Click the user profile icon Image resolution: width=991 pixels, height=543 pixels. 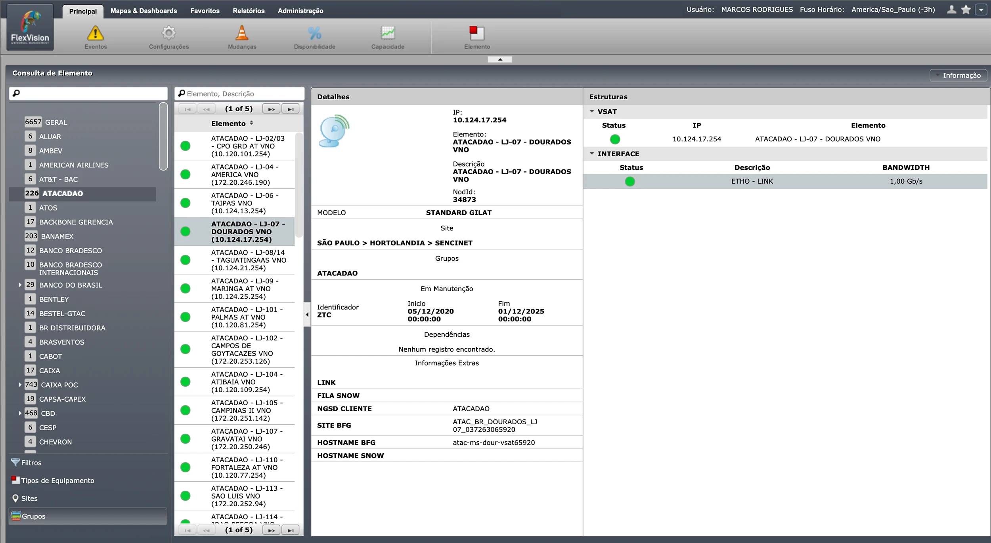[x=951, y=9]
